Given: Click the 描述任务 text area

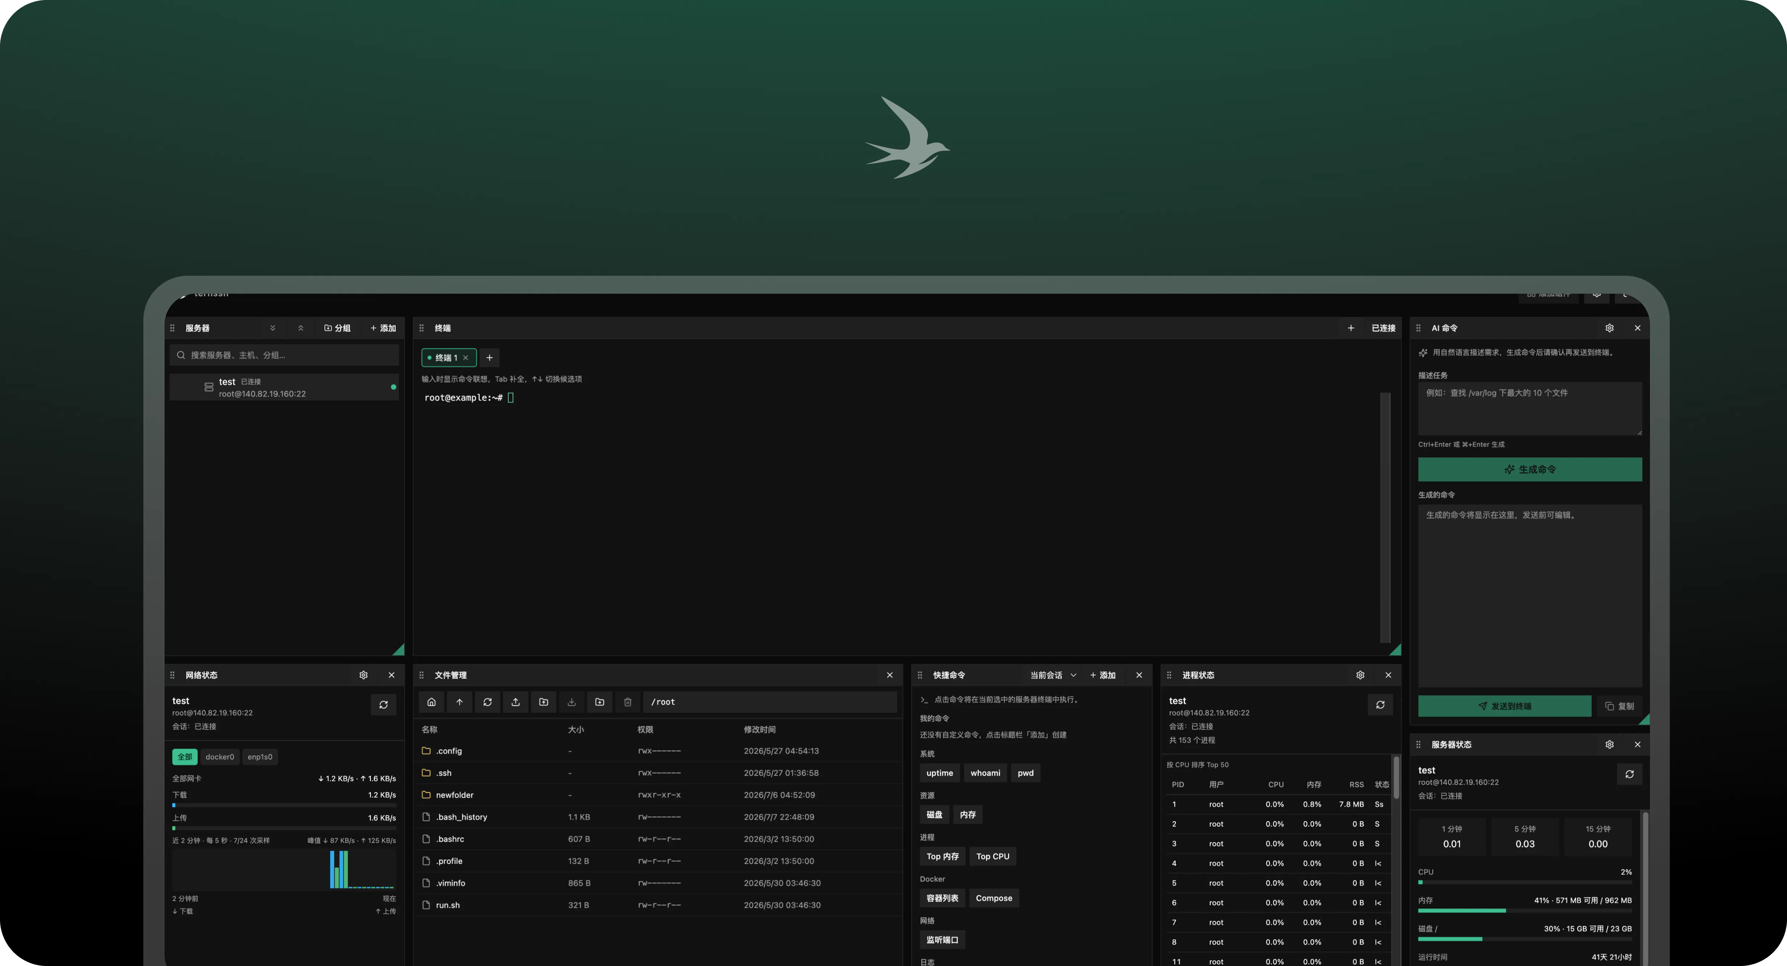Looking at the screenshot, I should pyautogui.click(x=1530, y=408).
